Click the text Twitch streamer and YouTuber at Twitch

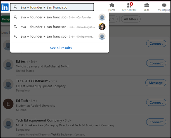(x=43, y=67)
